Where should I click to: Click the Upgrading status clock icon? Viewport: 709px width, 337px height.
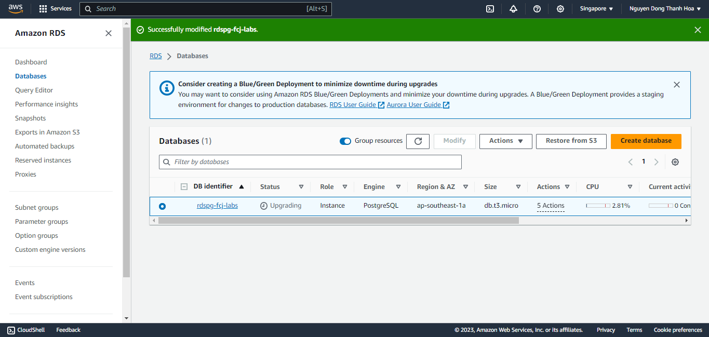coord(264,206)
